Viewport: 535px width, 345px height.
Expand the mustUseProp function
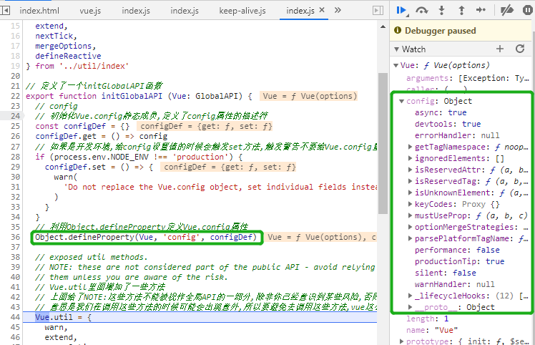click(x=410, y=215)
